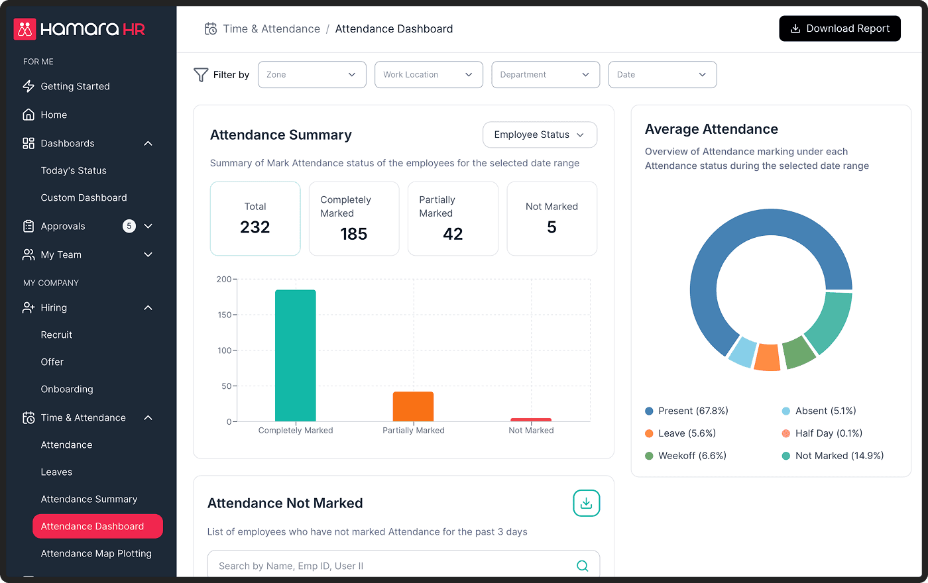Select the Not Marked 5 card

click(x=551, y=219)
